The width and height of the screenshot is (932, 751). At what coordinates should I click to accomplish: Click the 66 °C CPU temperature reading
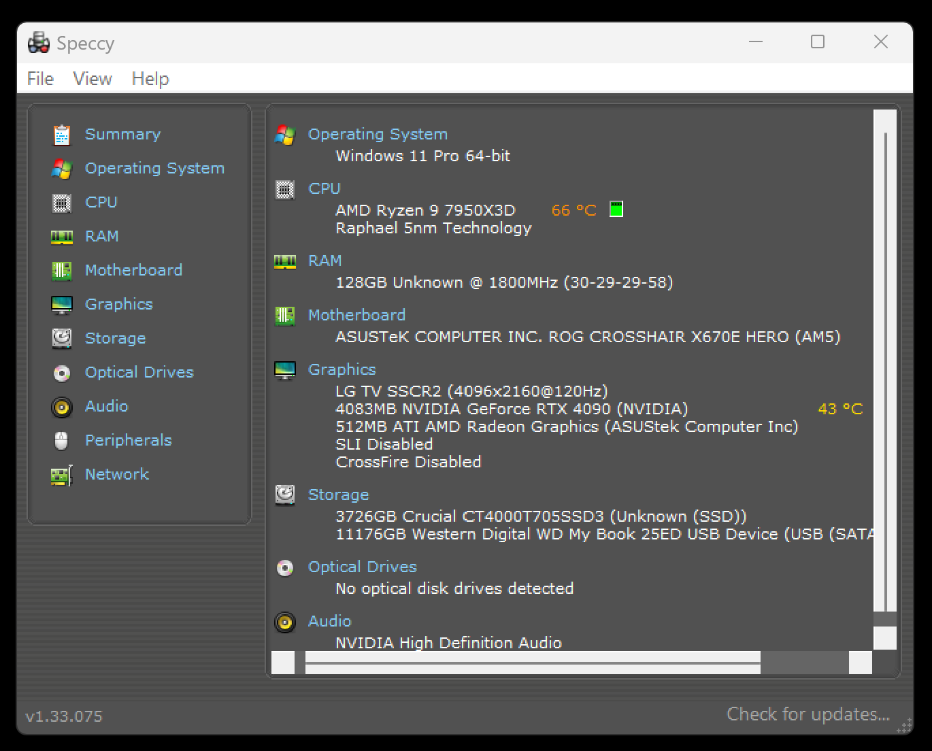click(x=573, y=210)
